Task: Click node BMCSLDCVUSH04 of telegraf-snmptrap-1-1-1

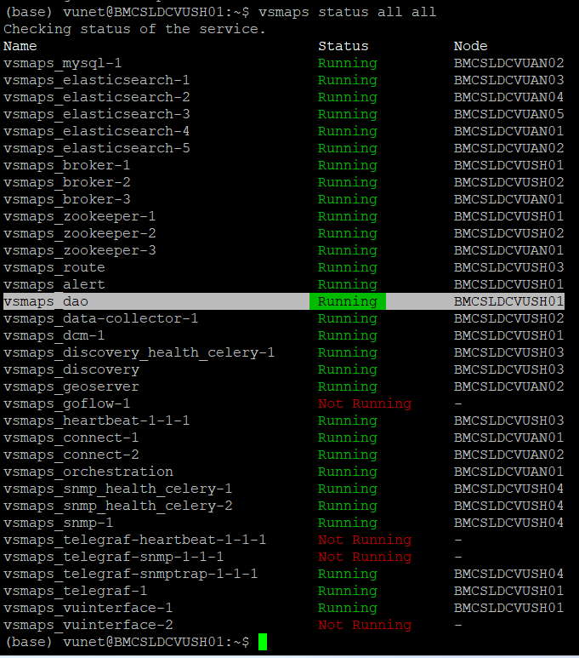Action: (x=508, y=574)
